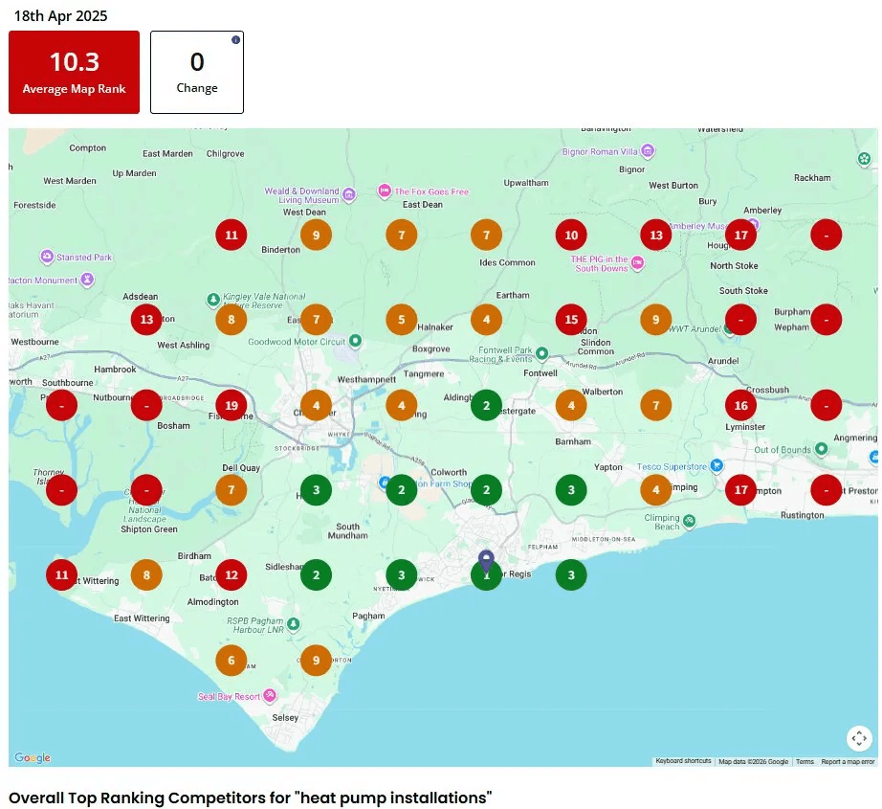
Task: Click the red rank 19 marker near Fishbourne
Action: pos(231,405)
